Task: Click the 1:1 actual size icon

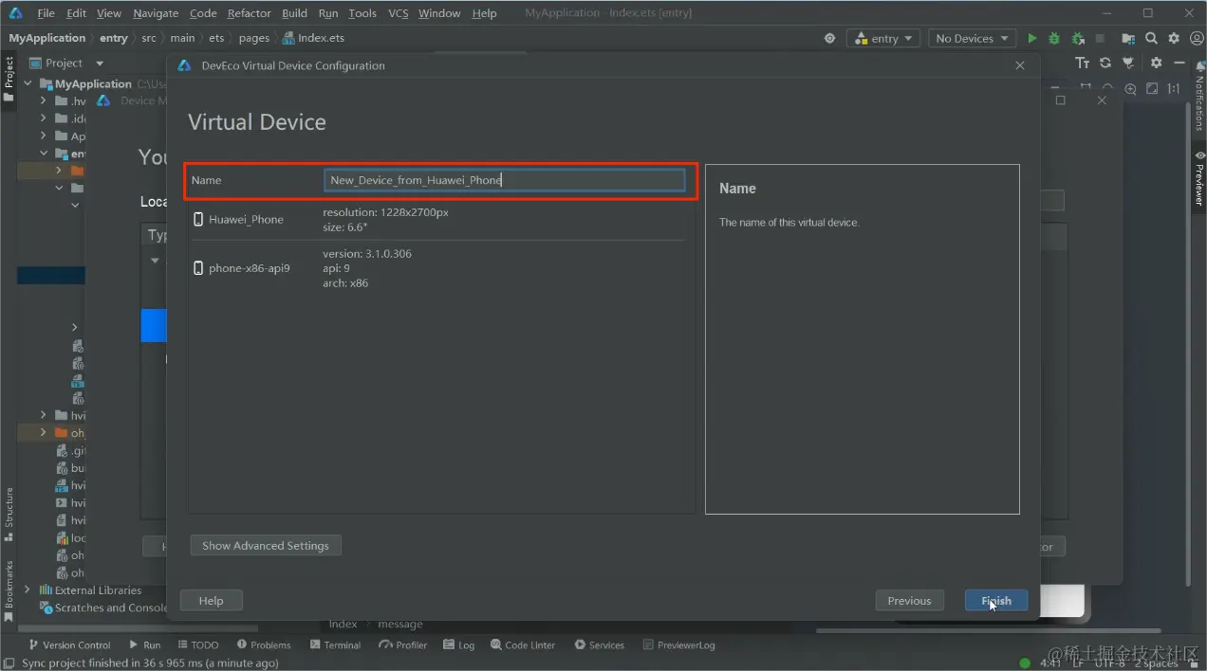Action: (1175, 89)
